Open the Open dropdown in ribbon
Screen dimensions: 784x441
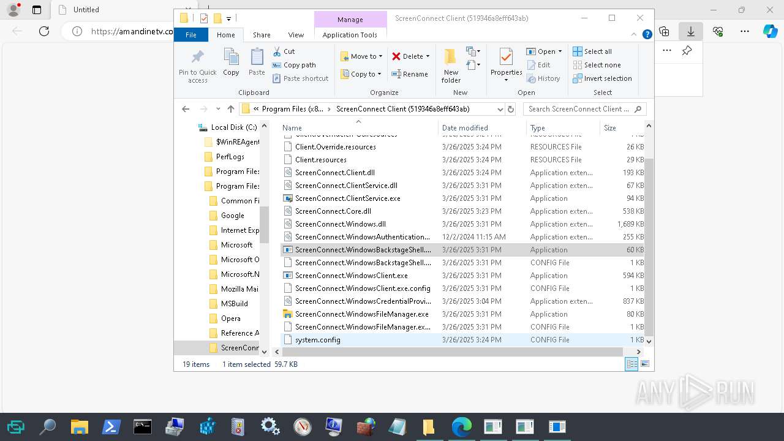coord(544,51)
